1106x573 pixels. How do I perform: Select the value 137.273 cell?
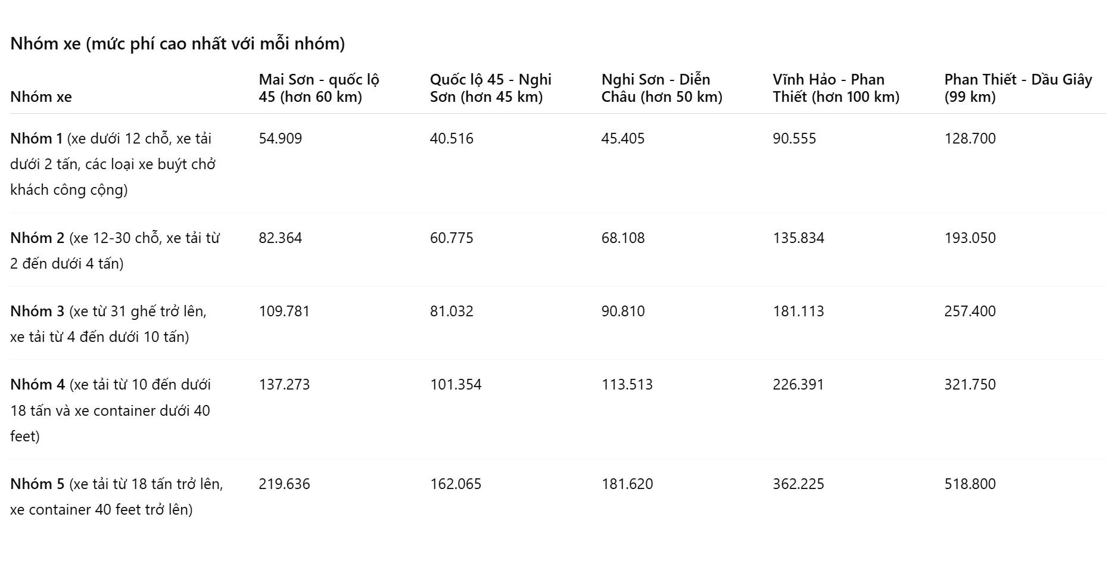tap(284, 384)
